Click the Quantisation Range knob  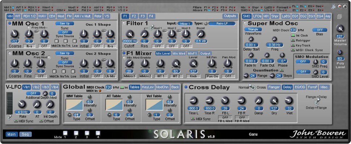point(246,76)
